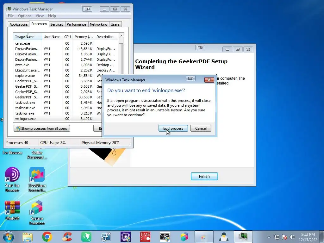
Task: Open the hooded figure taskbar app
Action: (x=224, y=237)
